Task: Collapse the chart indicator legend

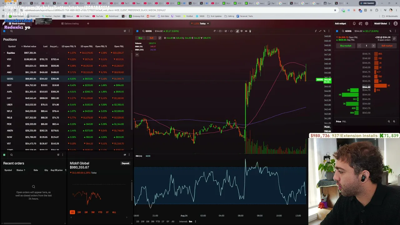Action: pyautogui.click(x=137, y=55)
